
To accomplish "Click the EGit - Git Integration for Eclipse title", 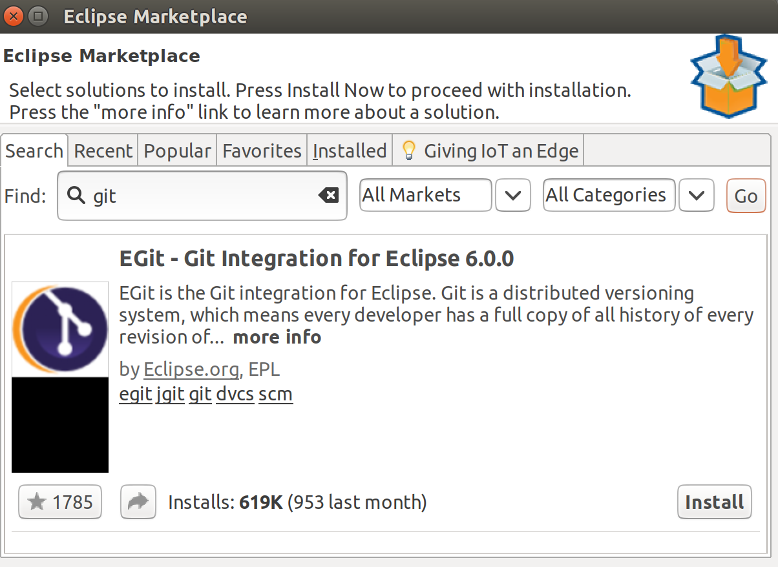I will click(317, 258).
